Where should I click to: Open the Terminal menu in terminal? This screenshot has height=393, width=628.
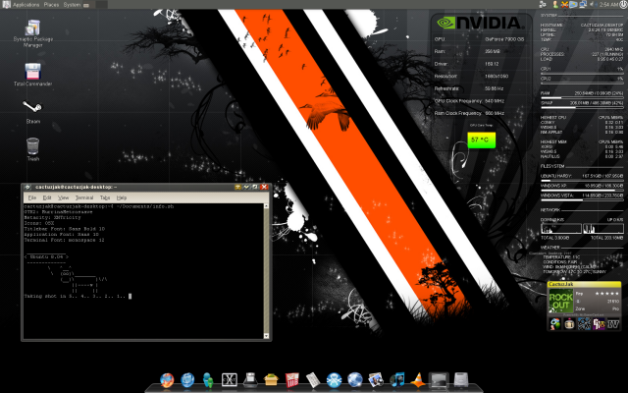pos(84,197)
